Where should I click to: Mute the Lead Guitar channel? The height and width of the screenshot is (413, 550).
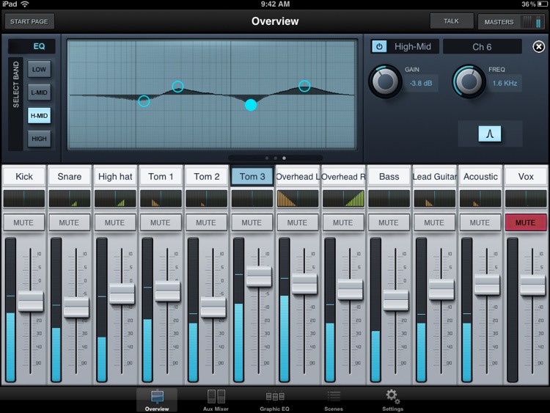[x=434, y=222]
